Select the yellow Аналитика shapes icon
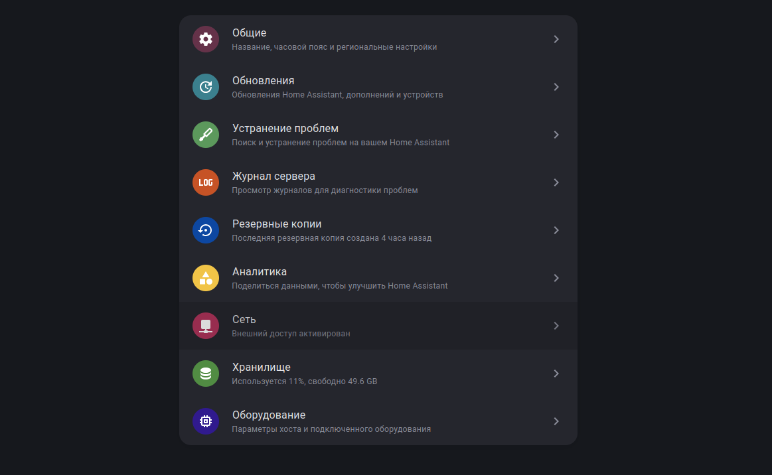 coord(206,277)
